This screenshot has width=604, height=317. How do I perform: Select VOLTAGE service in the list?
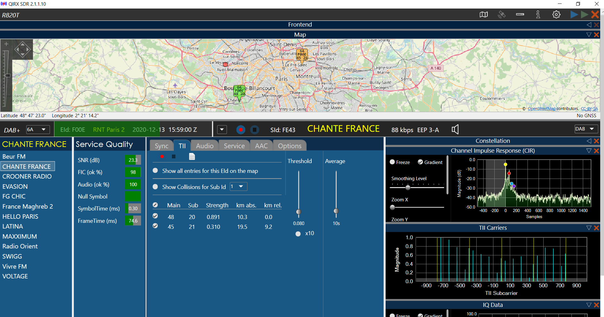pyautogui.click(x=15, y=276)
